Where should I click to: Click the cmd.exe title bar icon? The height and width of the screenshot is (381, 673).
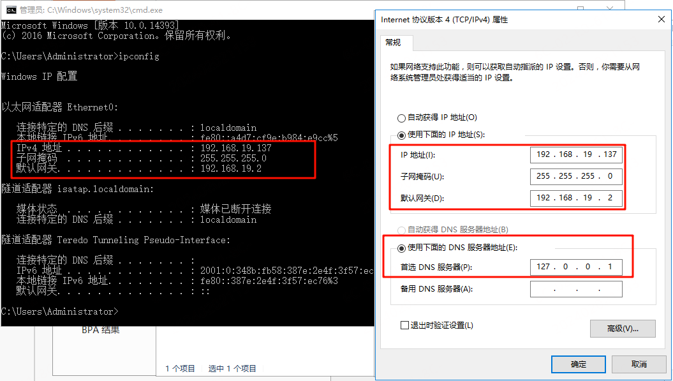pyautogui.click(x=11, y=10)
